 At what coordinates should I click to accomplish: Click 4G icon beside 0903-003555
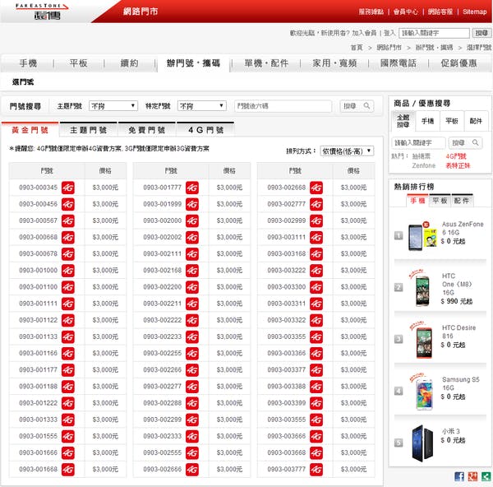(316, 420)
